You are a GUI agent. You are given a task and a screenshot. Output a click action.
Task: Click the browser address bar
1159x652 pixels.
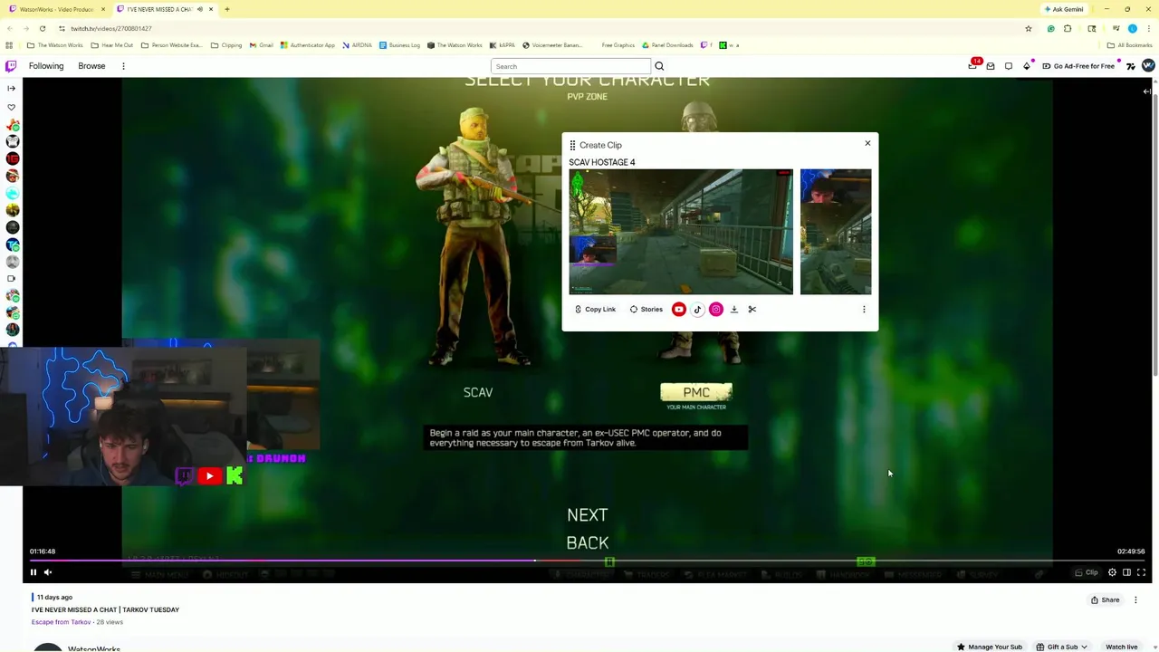pyautogui.click(x=543, y=28)
